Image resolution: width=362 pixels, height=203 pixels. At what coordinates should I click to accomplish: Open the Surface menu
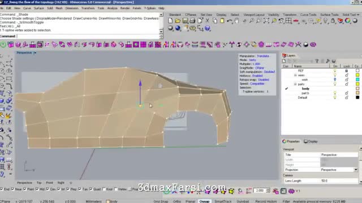[39, 8]
